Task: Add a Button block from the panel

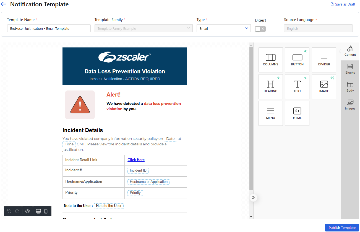Action: point(297,60)
